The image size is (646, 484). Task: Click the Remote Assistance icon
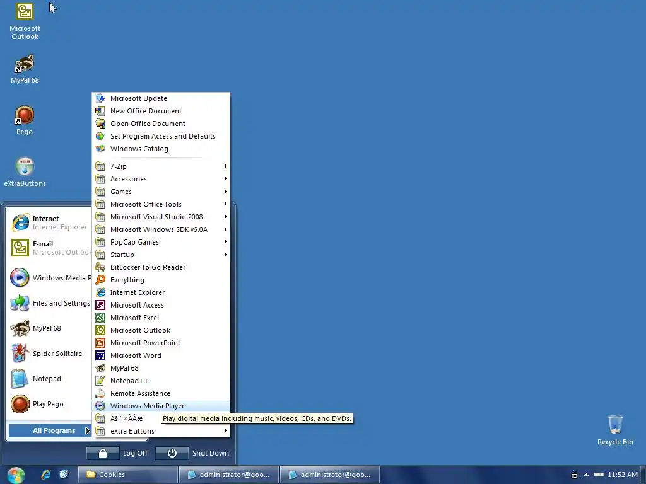[100, 393]
